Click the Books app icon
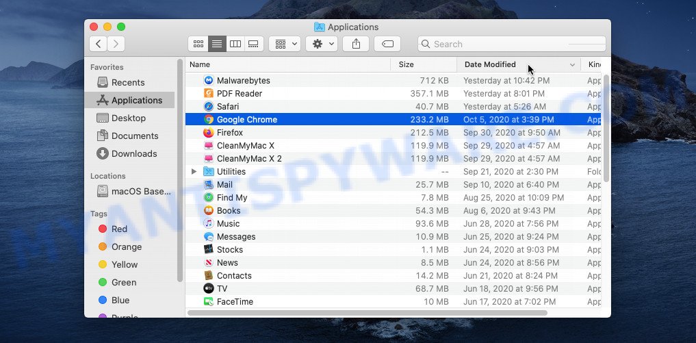 [209, 211]
